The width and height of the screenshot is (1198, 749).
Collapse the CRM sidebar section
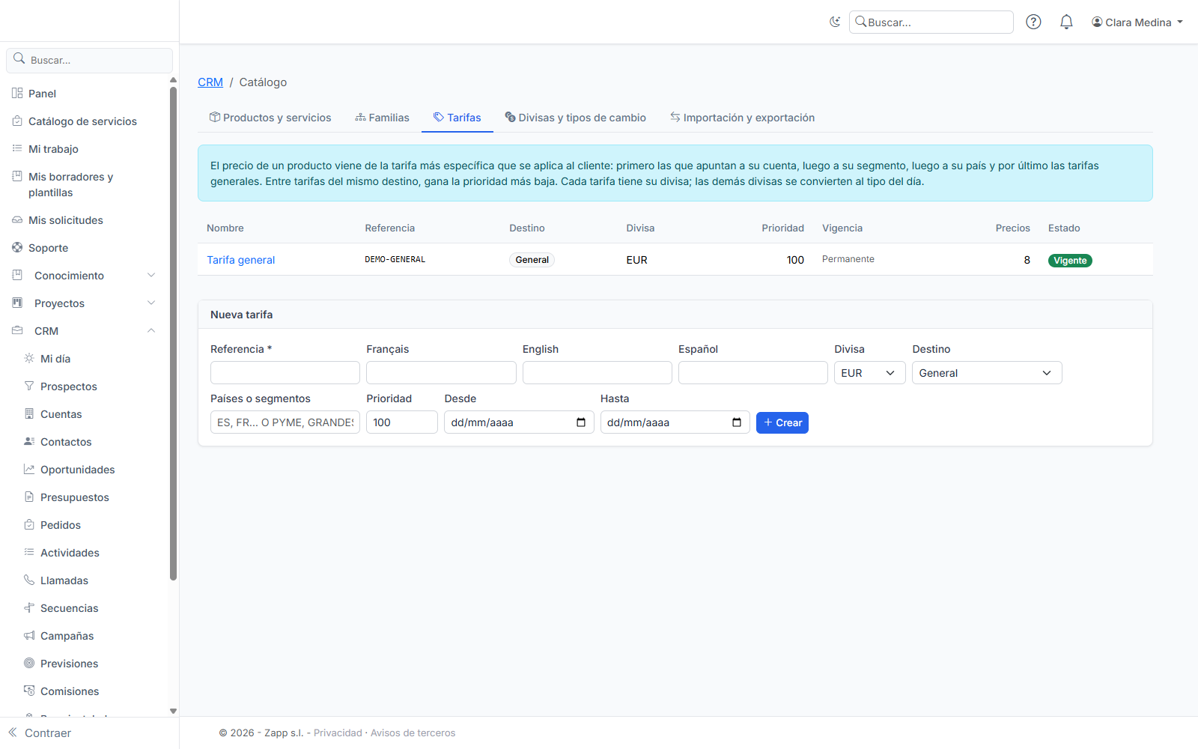pyautogui.click(x=151, y=330)
